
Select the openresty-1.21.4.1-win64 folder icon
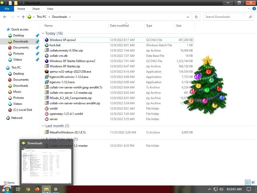pos(47,114)
